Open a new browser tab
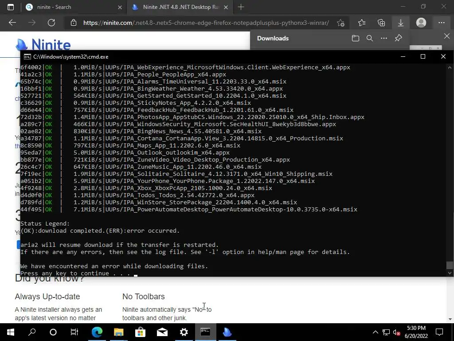The image size is (454, 341). click(241, 7)
